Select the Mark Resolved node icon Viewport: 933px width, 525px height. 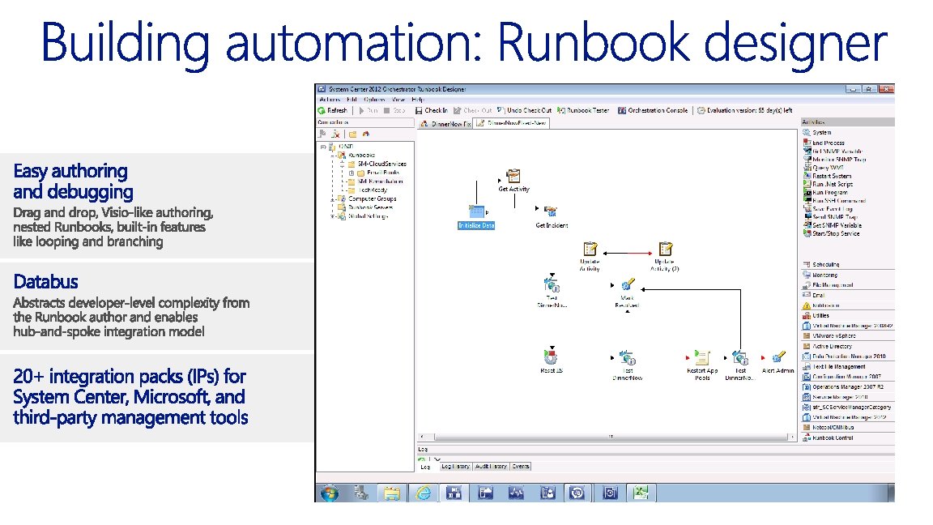627,284
